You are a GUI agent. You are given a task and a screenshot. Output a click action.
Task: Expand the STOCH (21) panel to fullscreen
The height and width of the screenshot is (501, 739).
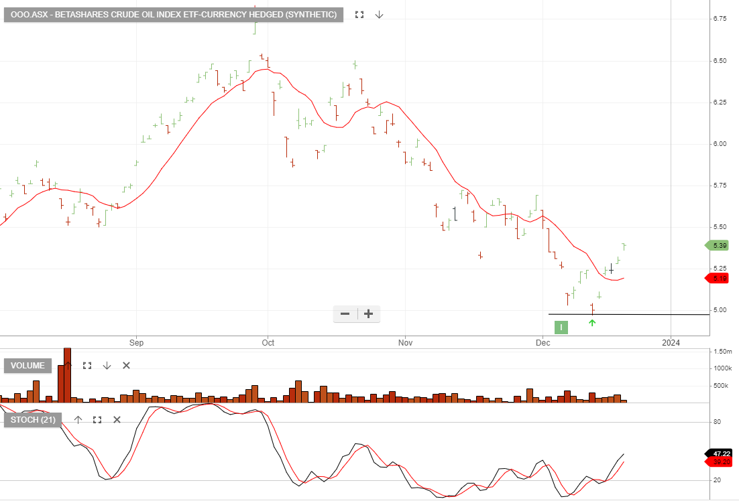click(97, 419)
